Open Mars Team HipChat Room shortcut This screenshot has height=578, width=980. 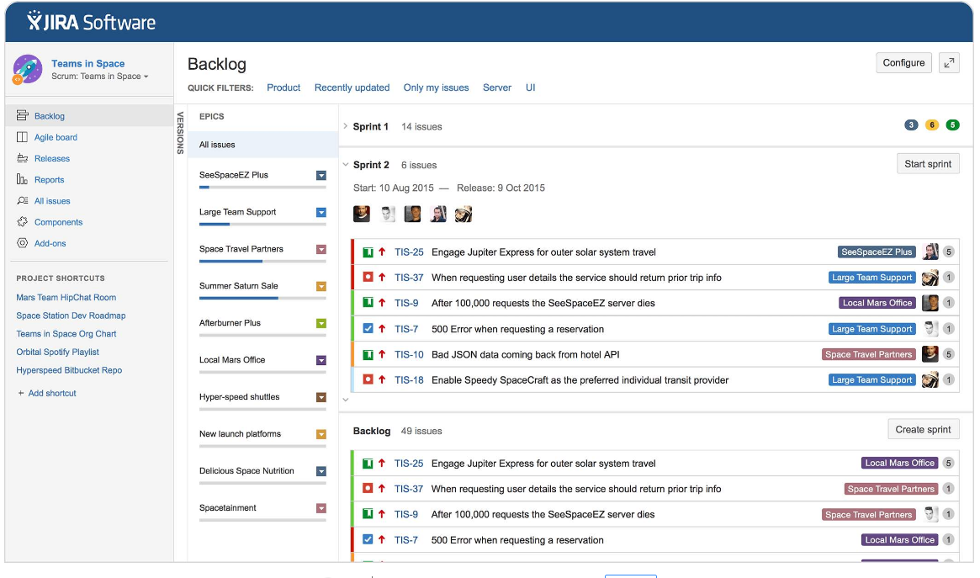pos(66,298)
